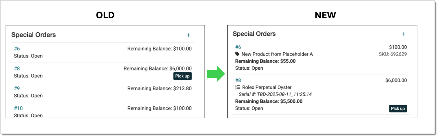Click the plus icon in the OLD Special Orders panel
Screen dimensions: 438x137
click(188, 35)
